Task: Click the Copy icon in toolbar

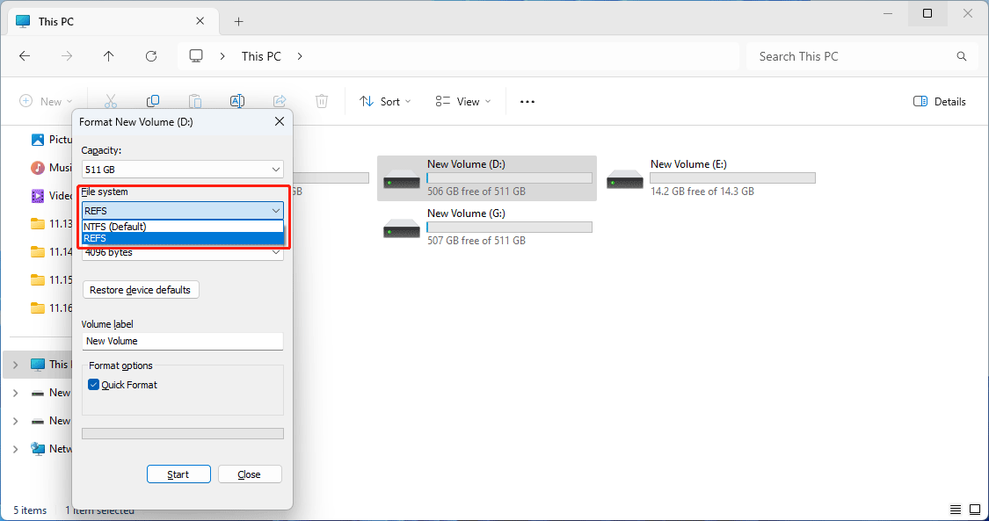Action: click(x=153, y=101)
